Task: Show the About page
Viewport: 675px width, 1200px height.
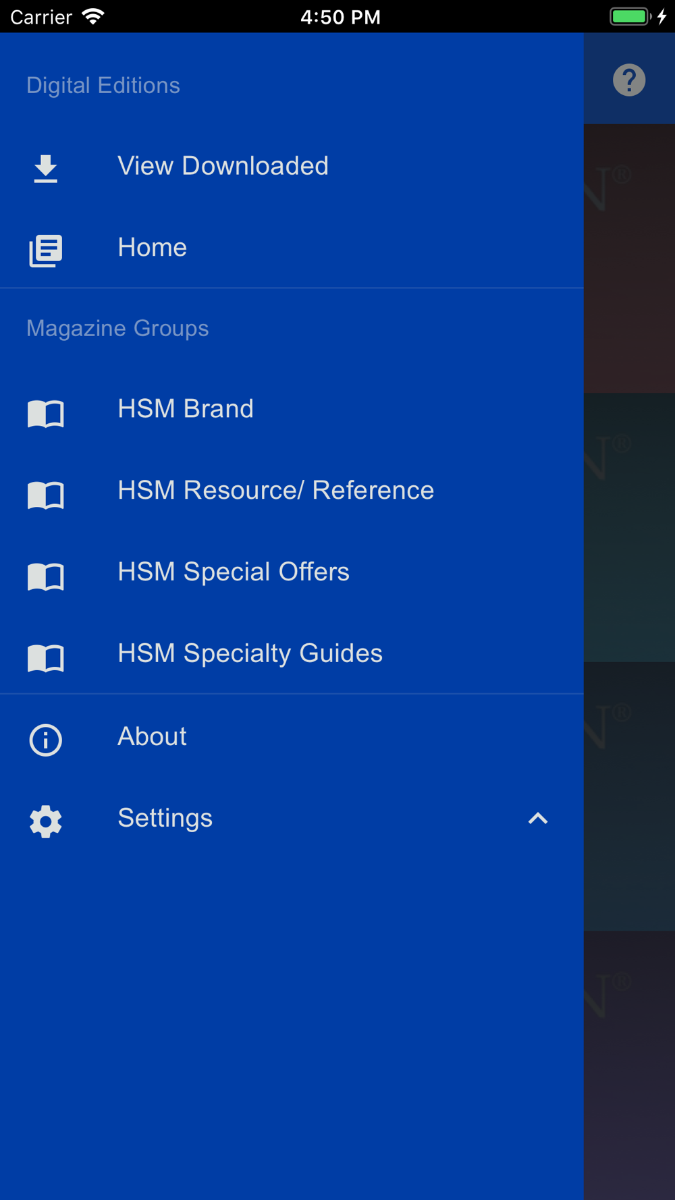Action: click(152, 736)
